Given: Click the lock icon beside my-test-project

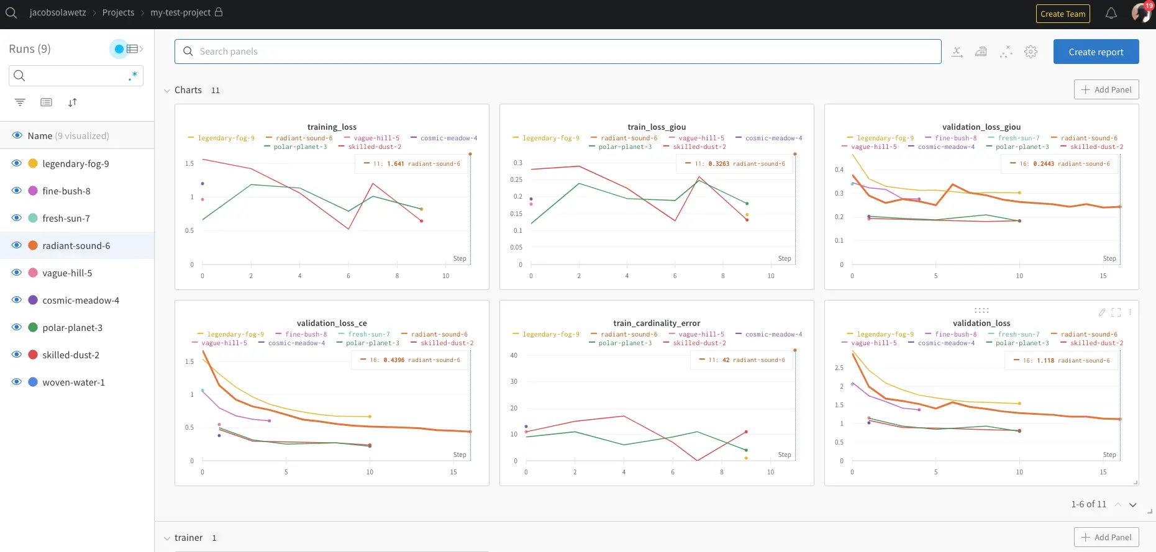Looking at the screenshot, I should tap(219, 12).
